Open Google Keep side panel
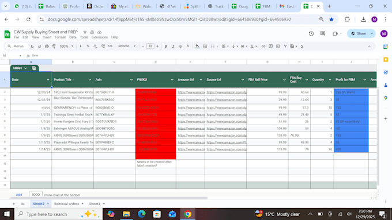Viewport: 392px width, 220px height. click(x=386, y=59)
